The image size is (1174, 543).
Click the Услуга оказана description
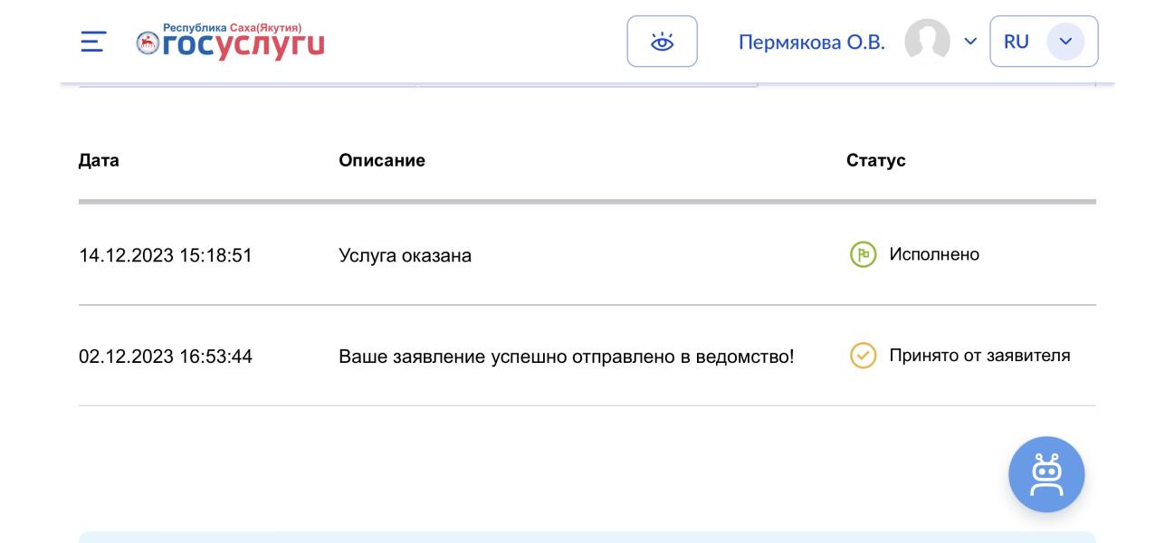pos(405,256)
